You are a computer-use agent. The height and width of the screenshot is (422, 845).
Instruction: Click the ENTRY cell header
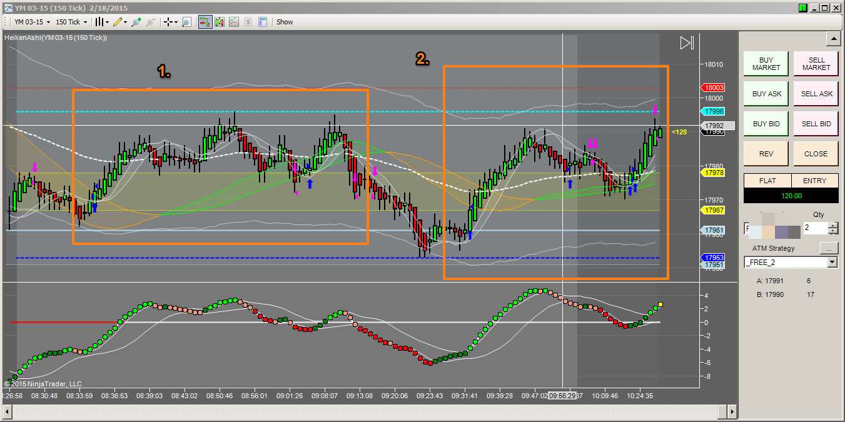click(x=815, y=181)
